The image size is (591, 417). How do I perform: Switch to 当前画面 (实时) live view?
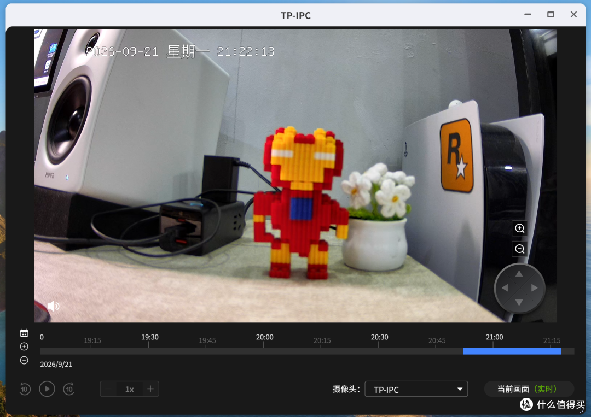pos(529,389)
